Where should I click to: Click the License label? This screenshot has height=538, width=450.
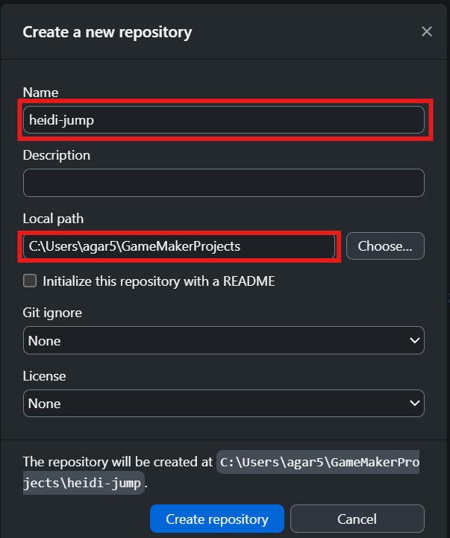(x=44, y=376)
